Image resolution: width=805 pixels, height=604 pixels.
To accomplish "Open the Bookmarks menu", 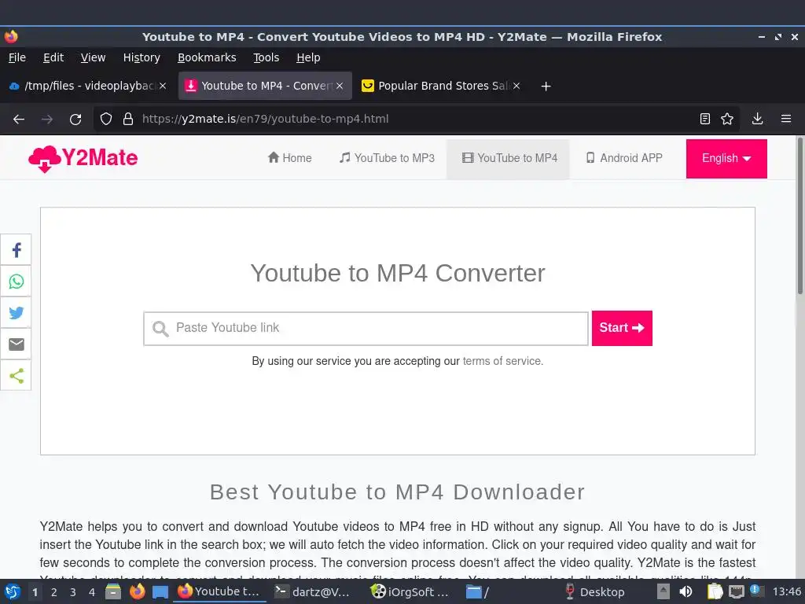I will (x=207, y=57).
